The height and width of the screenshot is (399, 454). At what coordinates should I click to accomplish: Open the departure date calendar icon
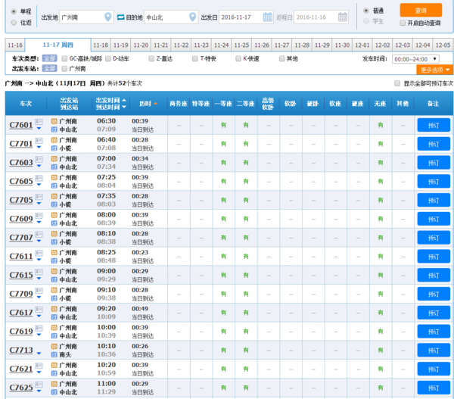(268, 17)
